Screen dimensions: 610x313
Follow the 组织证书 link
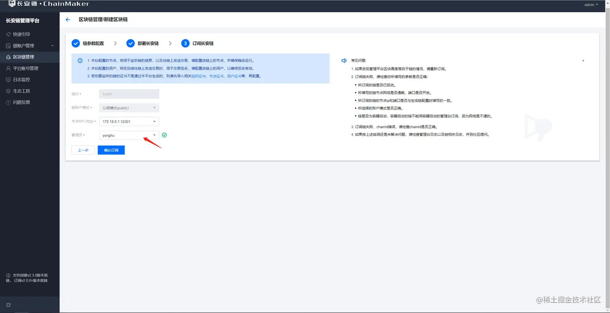(199, 76)
